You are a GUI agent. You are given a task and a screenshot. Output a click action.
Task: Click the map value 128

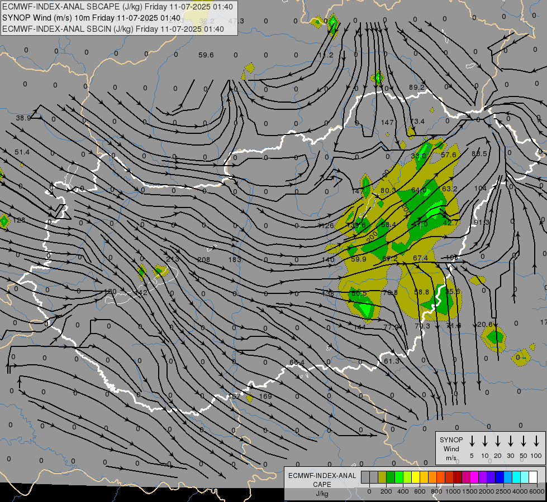tap(19, 220)
